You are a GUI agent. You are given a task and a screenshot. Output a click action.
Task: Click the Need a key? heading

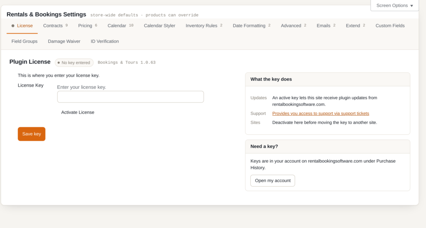[264, 146]
